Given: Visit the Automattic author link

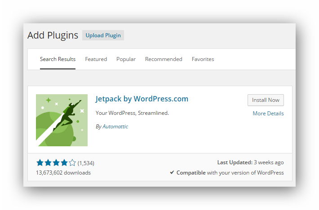Looking at the screenshot, I should click(115, 127).
